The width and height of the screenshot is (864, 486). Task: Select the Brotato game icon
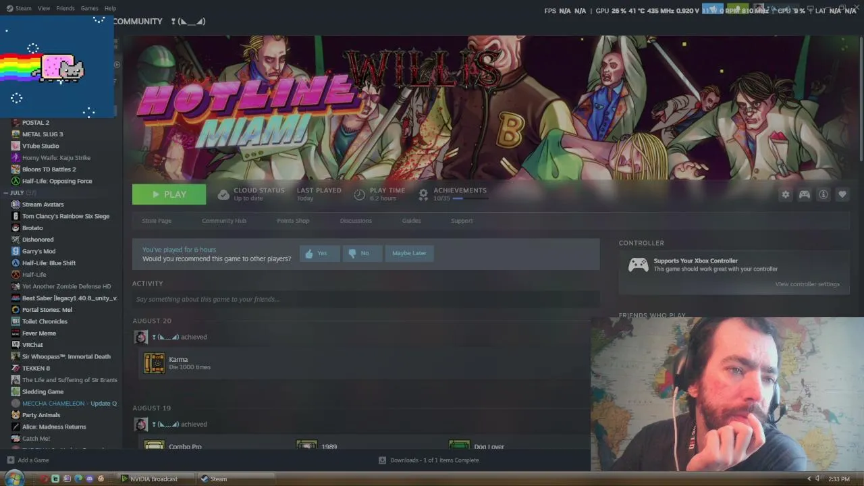coord(16,228)
